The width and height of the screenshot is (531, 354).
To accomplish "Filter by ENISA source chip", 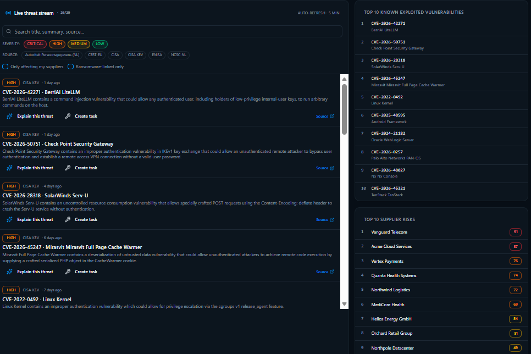I will (x=157, y=55).
